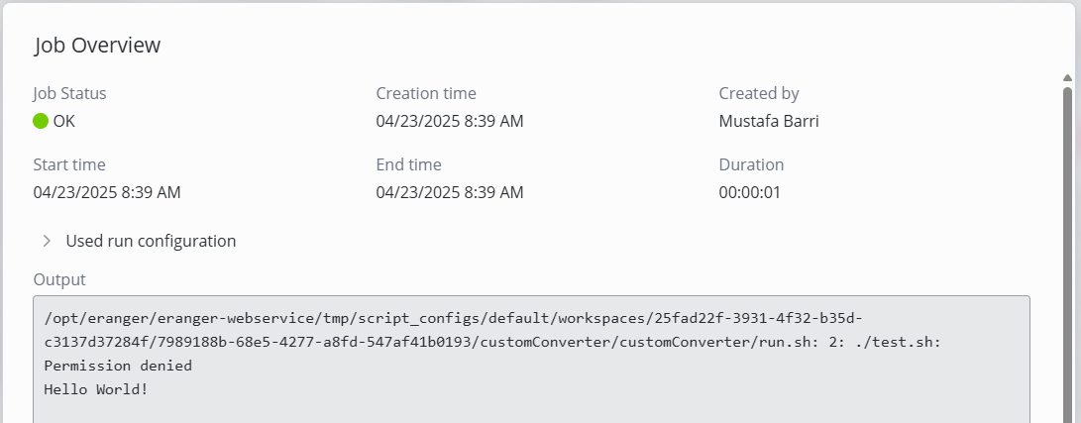Click the scrollbar up arrow
This screenshot has height=423, width=1081.
coord(1067,77)
